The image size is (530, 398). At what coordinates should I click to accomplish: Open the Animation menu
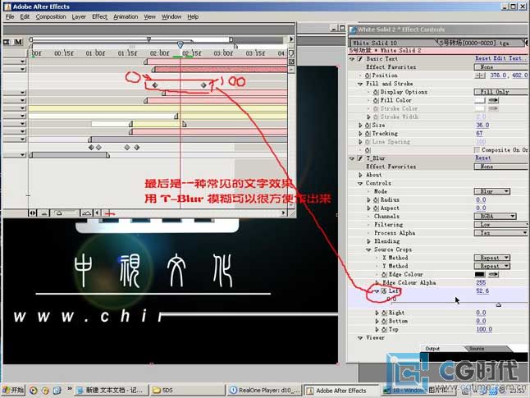pos(126,16)
